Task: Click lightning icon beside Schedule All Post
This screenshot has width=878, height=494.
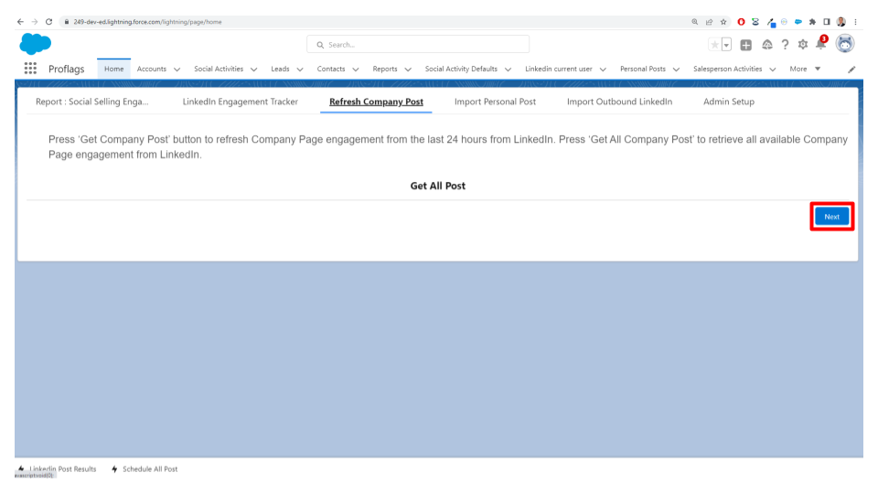Action: [x=114, y=468]
